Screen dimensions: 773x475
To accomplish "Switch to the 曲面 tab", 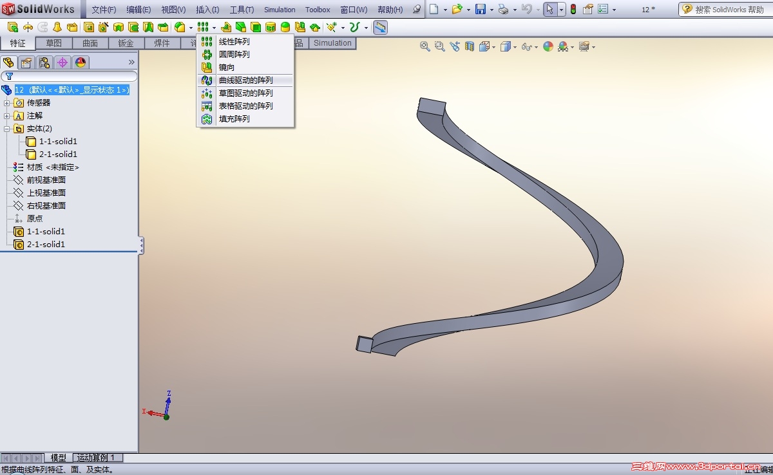I will 90,43.
